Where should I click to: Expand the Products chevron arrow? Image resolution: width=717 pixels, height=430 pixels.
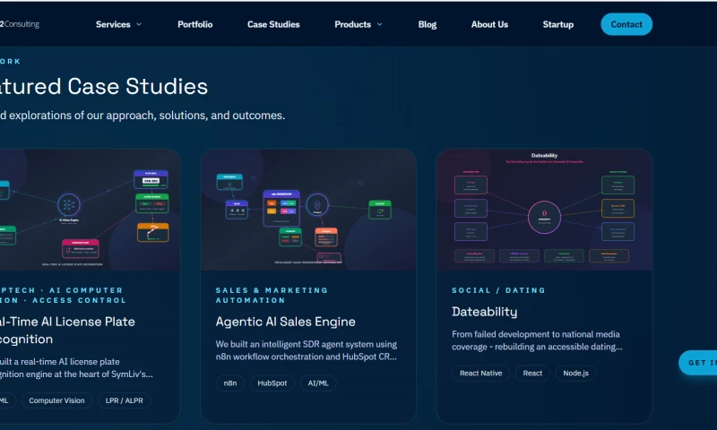(x=379, y=24)
